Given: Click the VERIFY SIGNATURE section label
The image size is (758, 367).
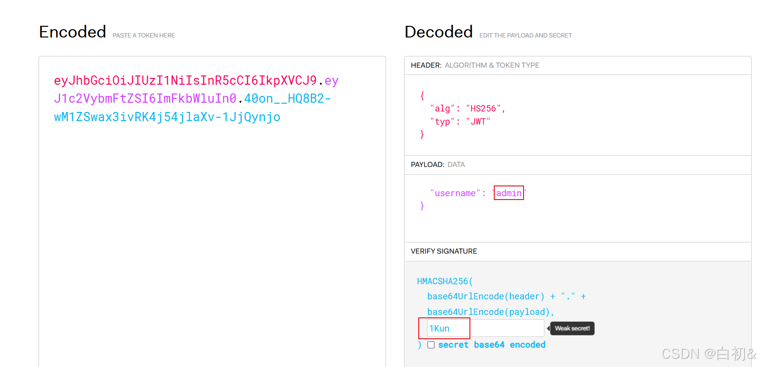Looking at the screenshot, I should (444, 251).
